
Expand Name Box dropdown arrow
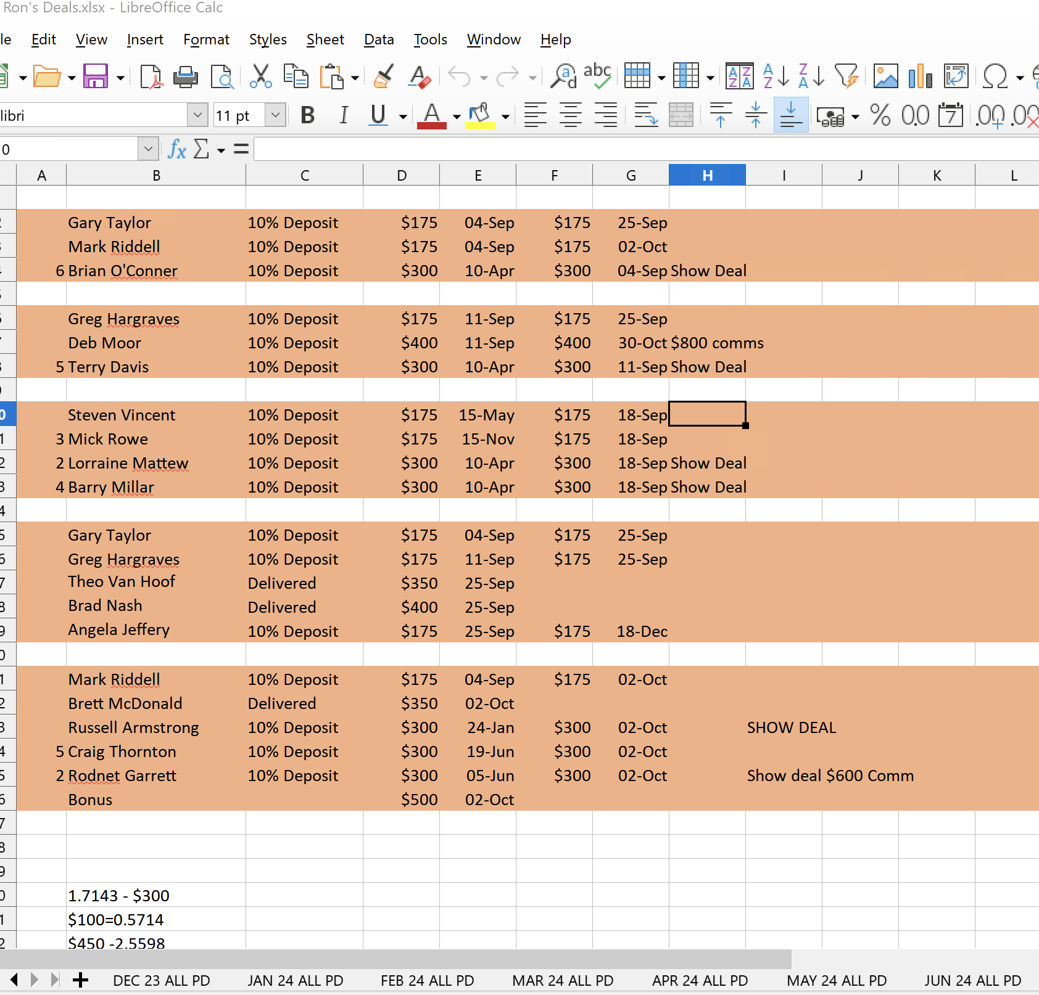point(147,149)
